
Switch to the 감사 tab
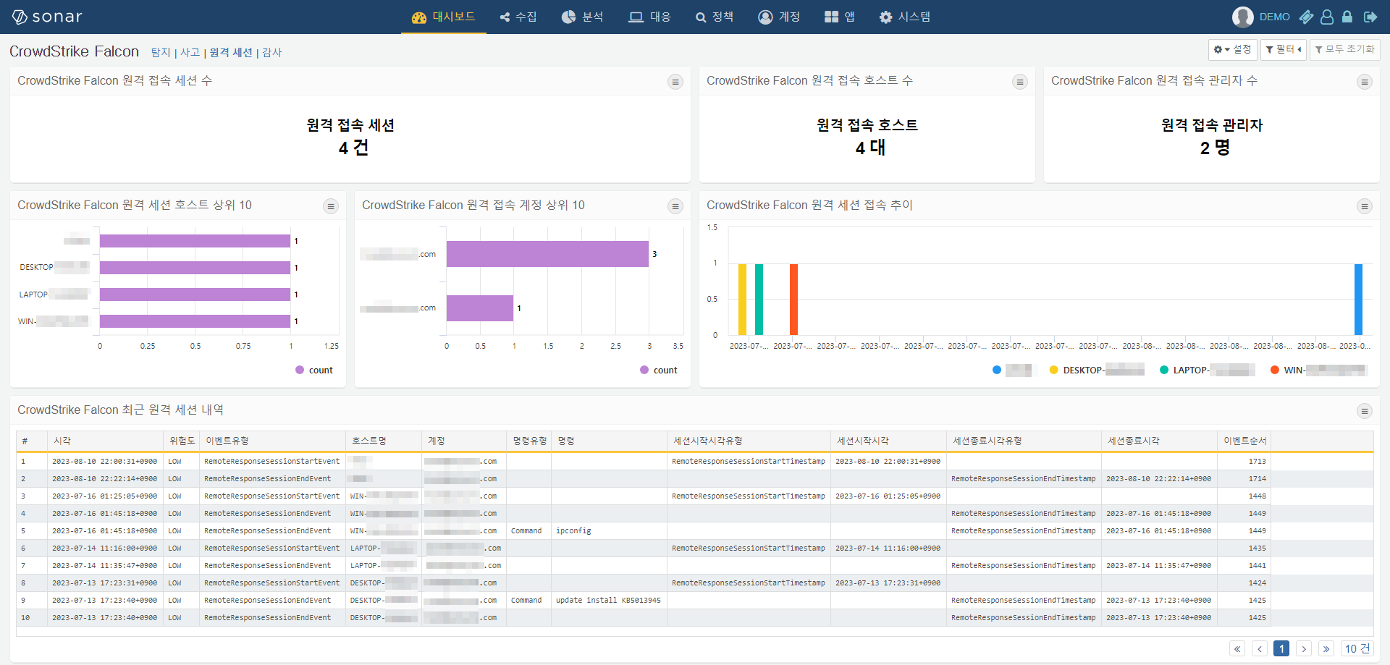(272, 52)
